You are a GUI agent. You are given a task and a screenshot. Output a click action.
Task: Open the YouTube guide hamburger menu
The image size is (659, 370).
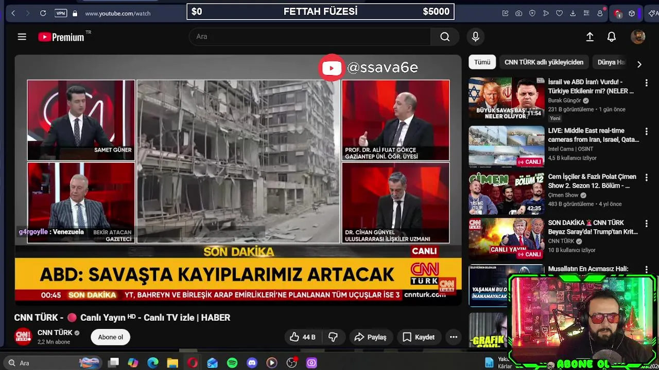coord(22,36)
